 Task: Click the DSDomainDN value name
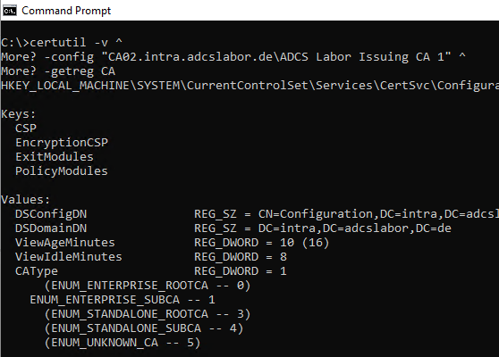point(51,228)
